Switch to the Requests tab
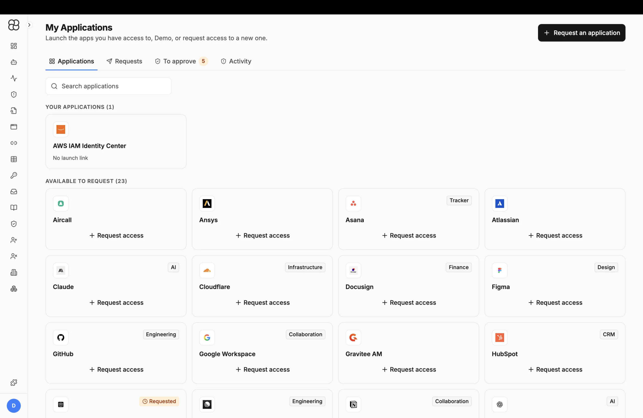The height and width of the screenshot is (418, 643). pyautogui.click(x=124, y=61)
